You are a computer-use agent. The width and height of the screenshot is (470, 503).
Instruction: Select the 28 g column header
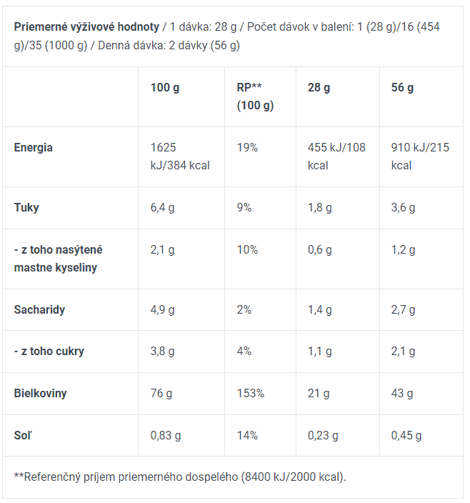click(x=319, y=88)
